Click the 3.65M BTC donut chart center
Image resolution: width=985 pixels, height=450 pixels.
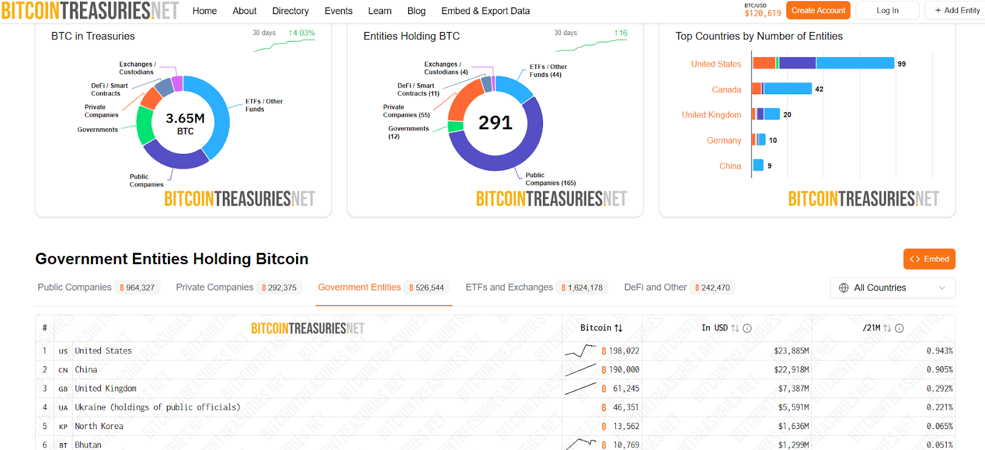click(185, 123)
